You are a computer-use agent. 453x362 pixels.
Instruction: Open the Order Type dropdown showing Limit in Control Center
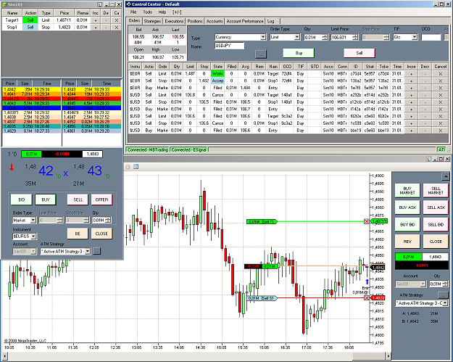click(x=297, y=37)
